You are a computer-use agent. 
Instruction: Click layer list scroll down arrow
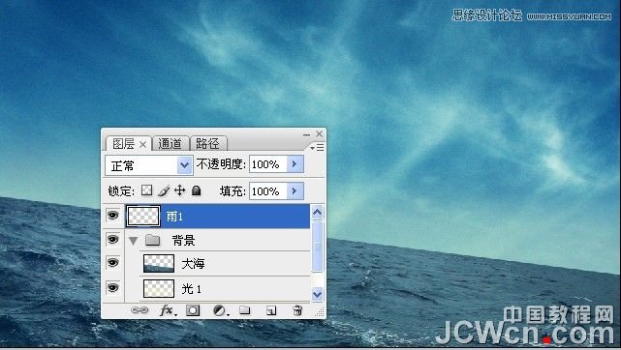pos(317,294)
